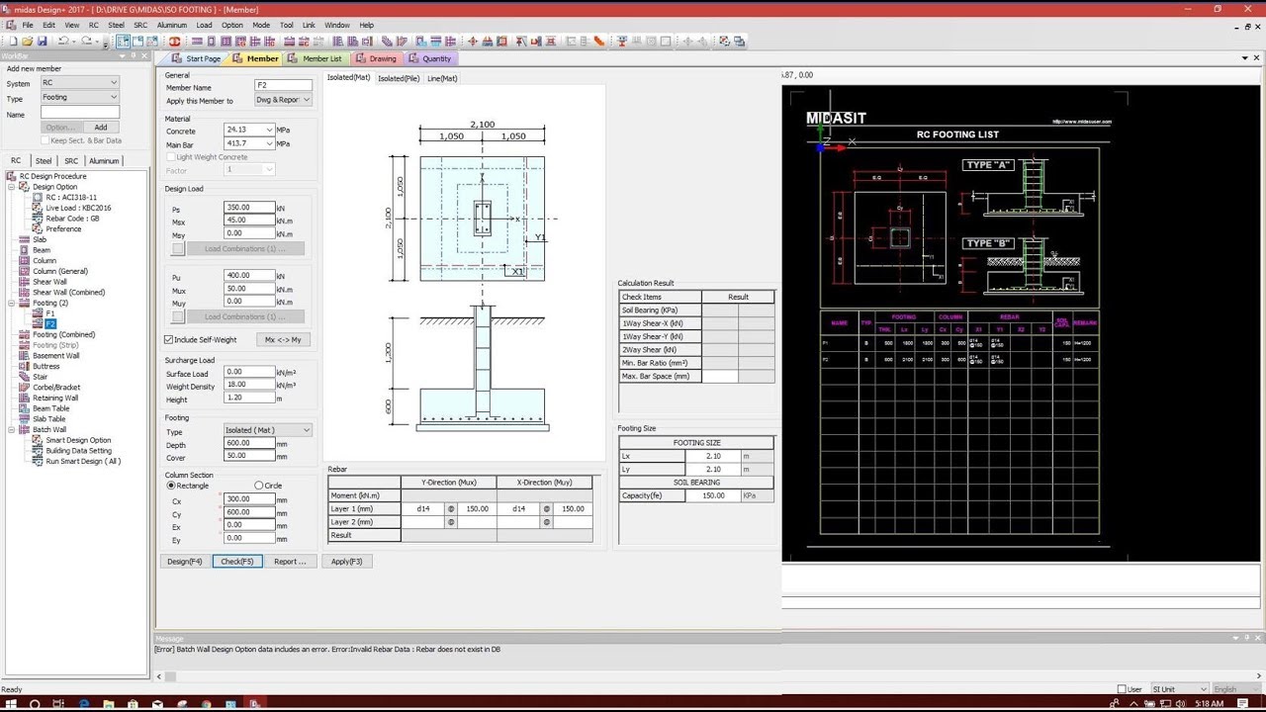This screenshot has height=712, width=1266.
Task: Click the Check(F5) button
Action: point(237,562)
